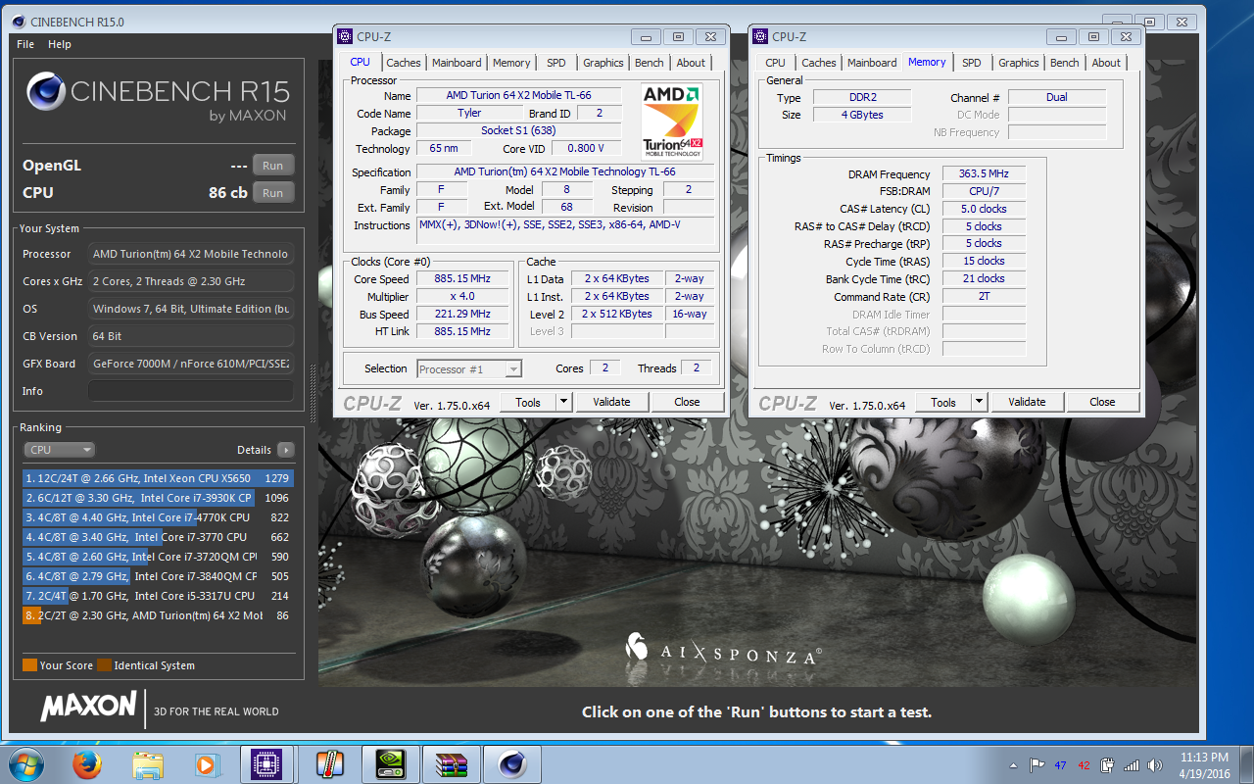Select the Core i7-3930K ranking row
The width and height of the screenshot is (1254, 784).
158,498
